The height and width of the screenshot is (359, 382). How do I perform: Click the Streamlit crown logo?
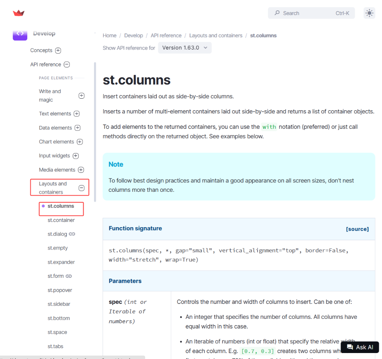(x=19, y=13)
